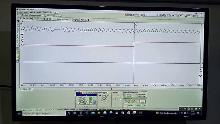The width and height of the screenshot is (220, 124).
Task: Click the vertical measurement marker on graph
Action: tap(134, 53)
